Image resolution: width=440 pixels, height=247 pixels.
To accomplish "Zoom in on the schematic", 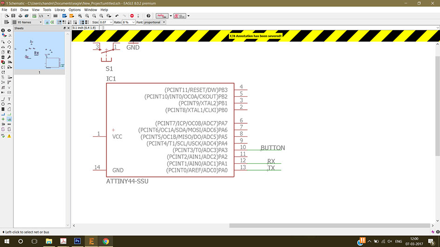I will point(87,16).
